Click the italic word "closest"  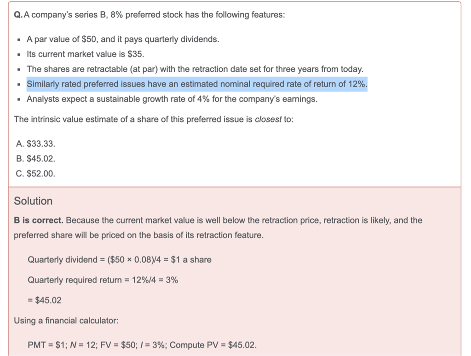tap(268, 120)
